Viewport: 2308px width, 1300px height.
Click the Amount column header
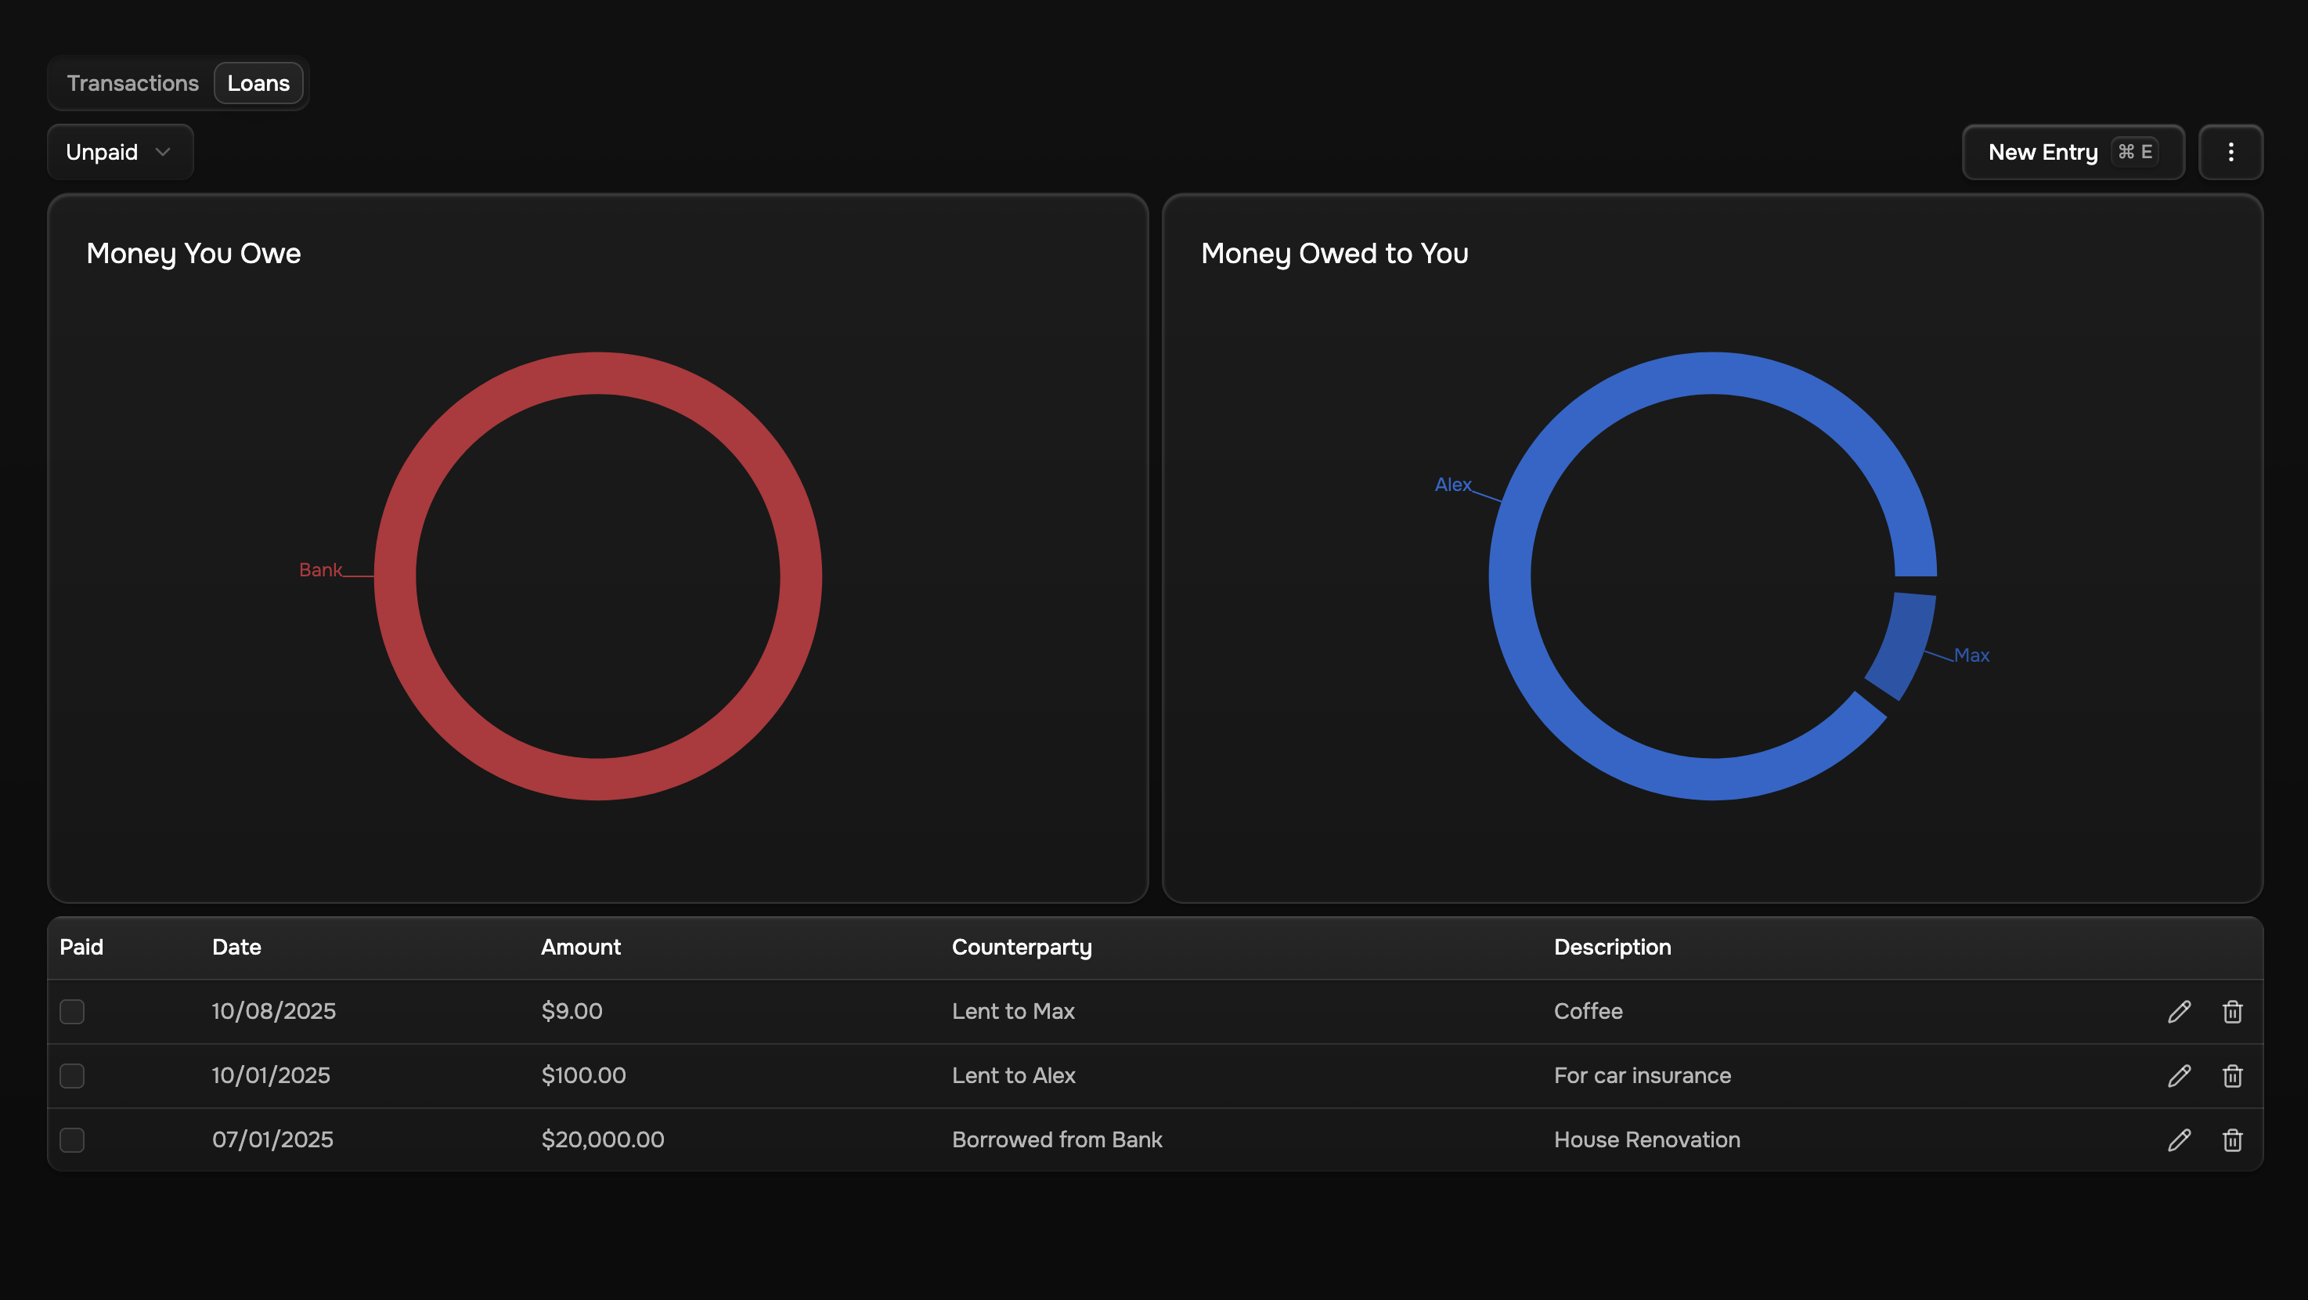click(x=581, y=947)
